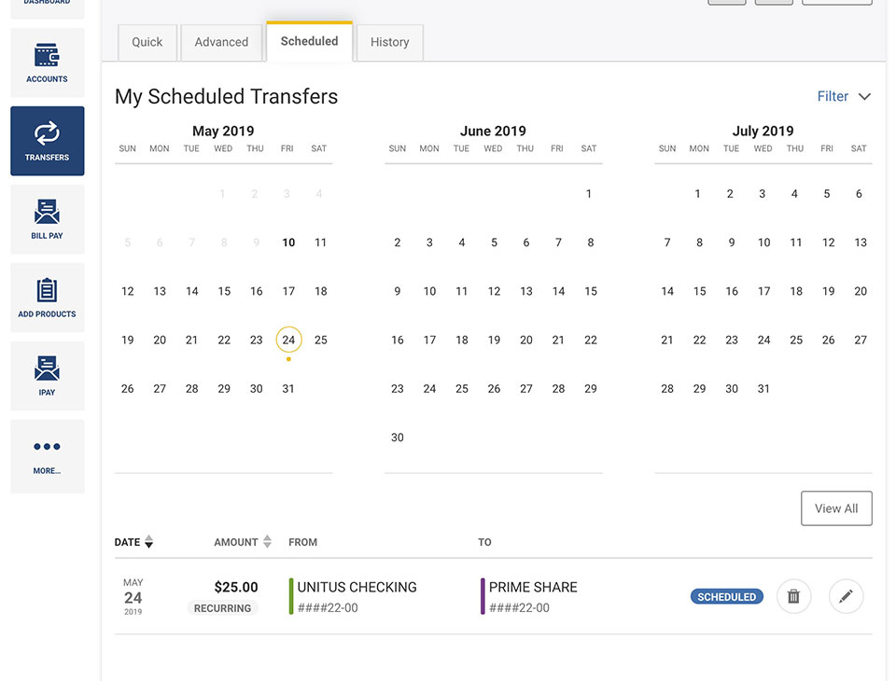This screenshot has height=681, width=896.
Task: Select the Transfers arrows icon
Action: click(x=47, y=133)
